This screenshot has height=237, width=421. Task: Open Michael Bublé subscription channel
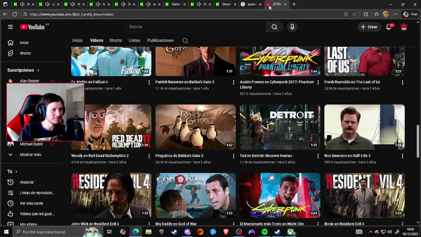31,144
